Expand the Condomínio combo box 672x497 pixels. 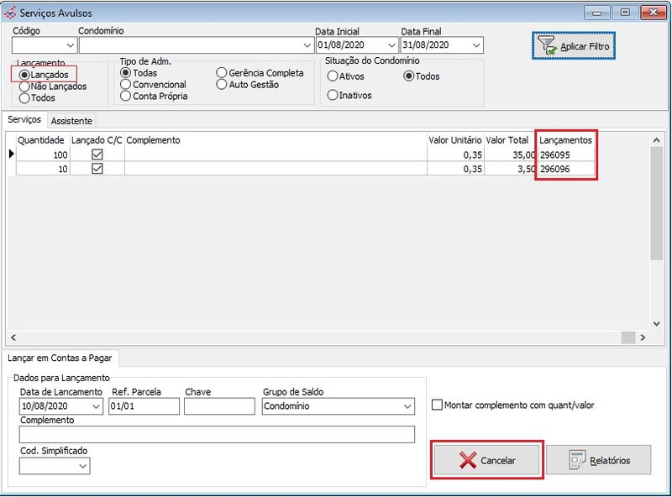[307, 45]
